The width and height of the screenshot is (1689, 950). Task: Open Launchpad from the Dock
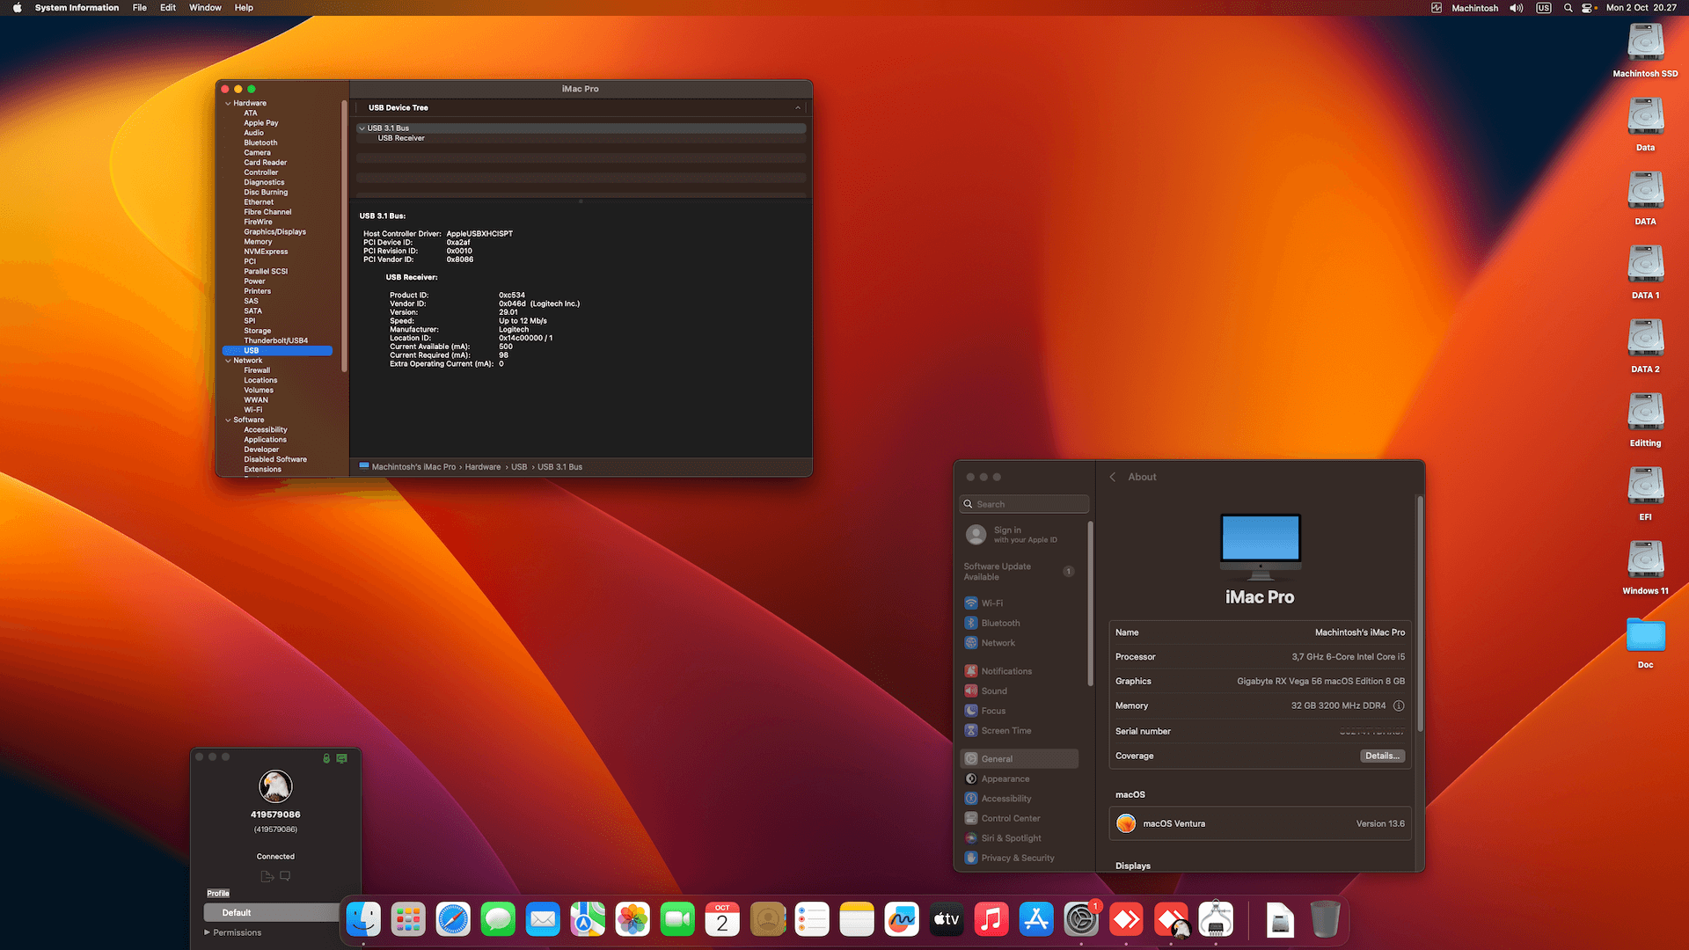pos(407,918)
